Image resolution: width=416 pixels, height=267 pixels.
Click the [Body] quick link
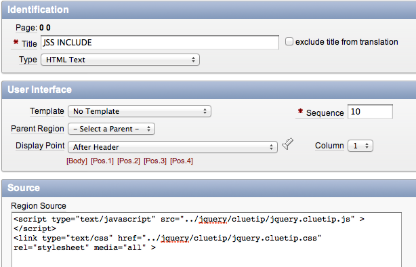point(77,161)
